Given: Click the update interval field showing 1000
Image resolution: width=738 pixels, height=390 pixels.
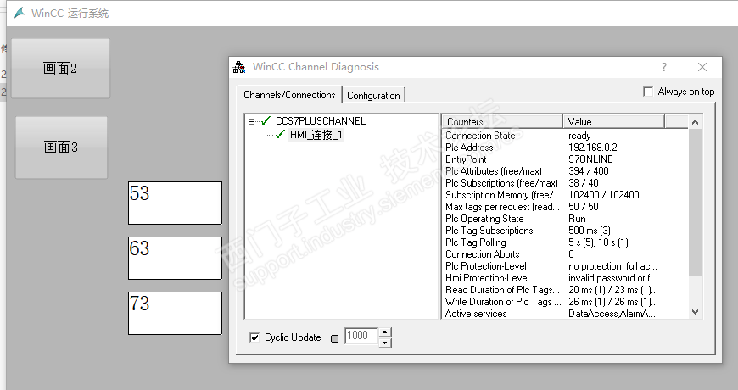Looking at the screenshot, I should [x=361, y=336].
